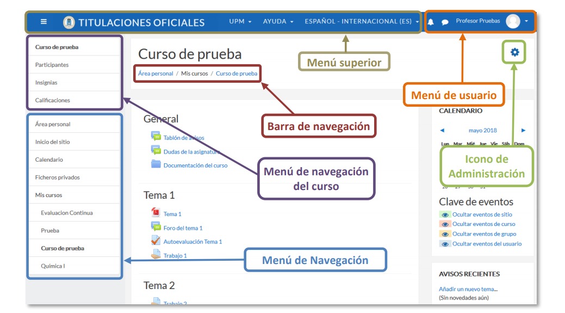
Task: Click the Tema 1 PDF file icon
Action: point(156,212)
